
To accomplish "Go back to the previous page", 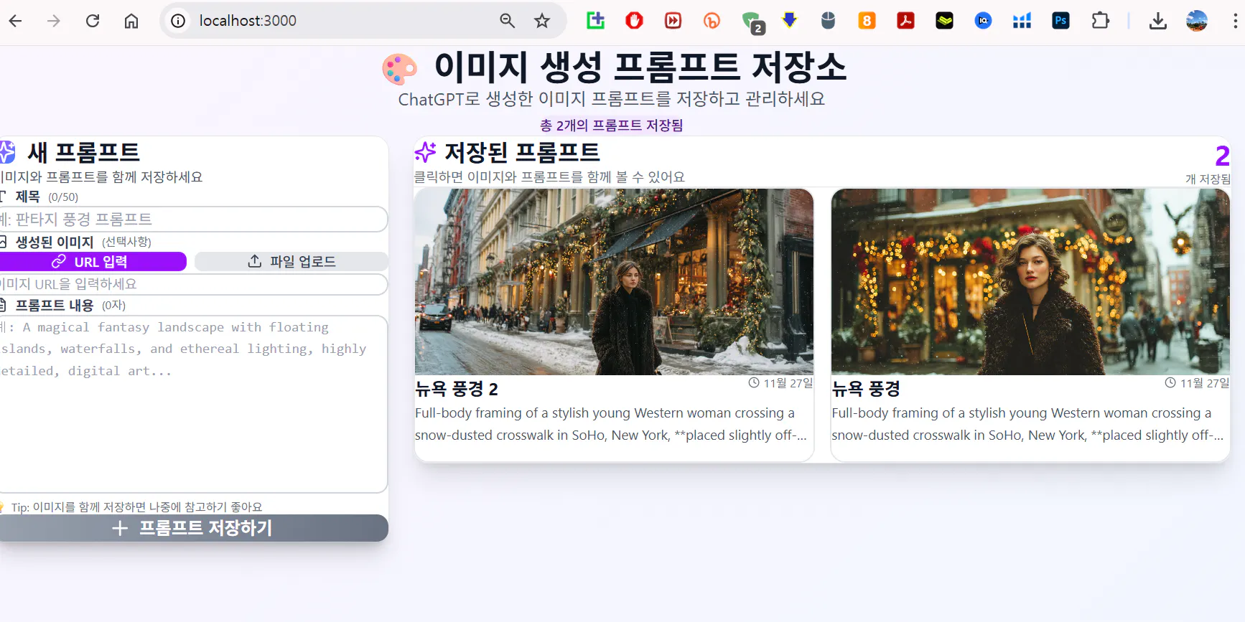I will coord(15,21).
